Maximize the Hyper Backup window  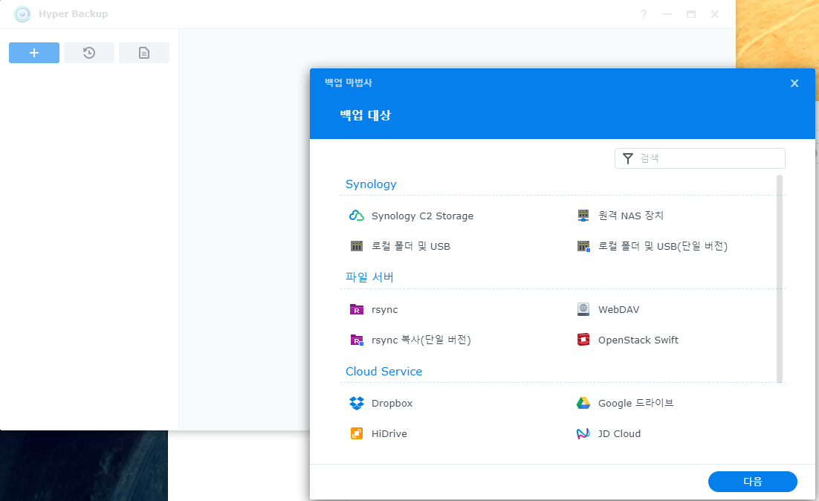(691, 14)
